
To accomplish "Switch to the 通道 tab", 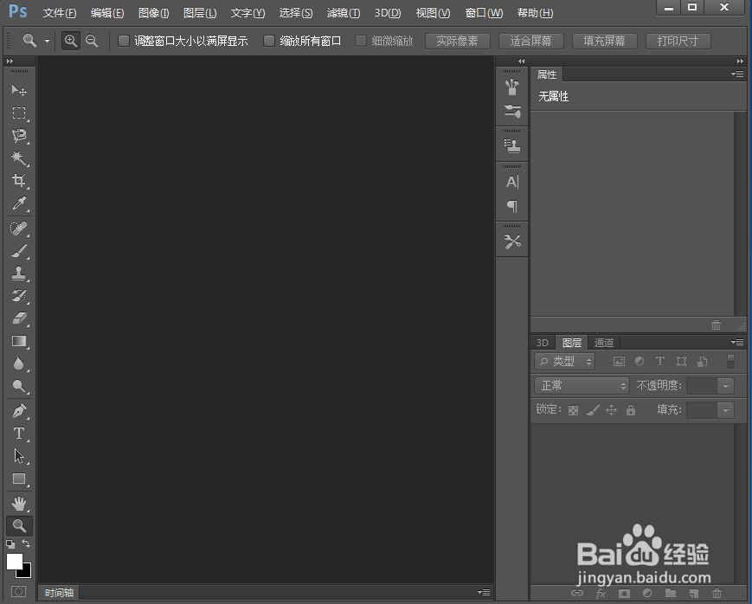I will pyautogui.click(x=603, y=342).
